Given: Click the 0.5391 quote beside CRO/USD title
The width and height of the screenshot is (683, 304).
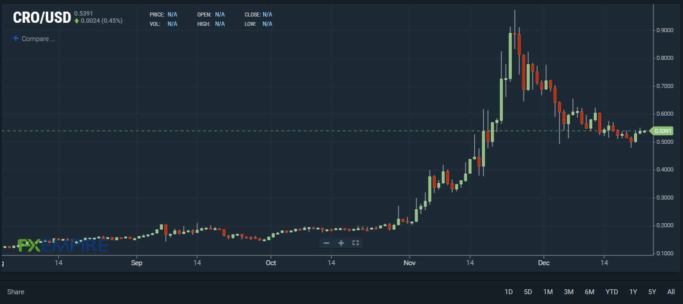Looking at the screenshot, I should click(x=84, y=13).
